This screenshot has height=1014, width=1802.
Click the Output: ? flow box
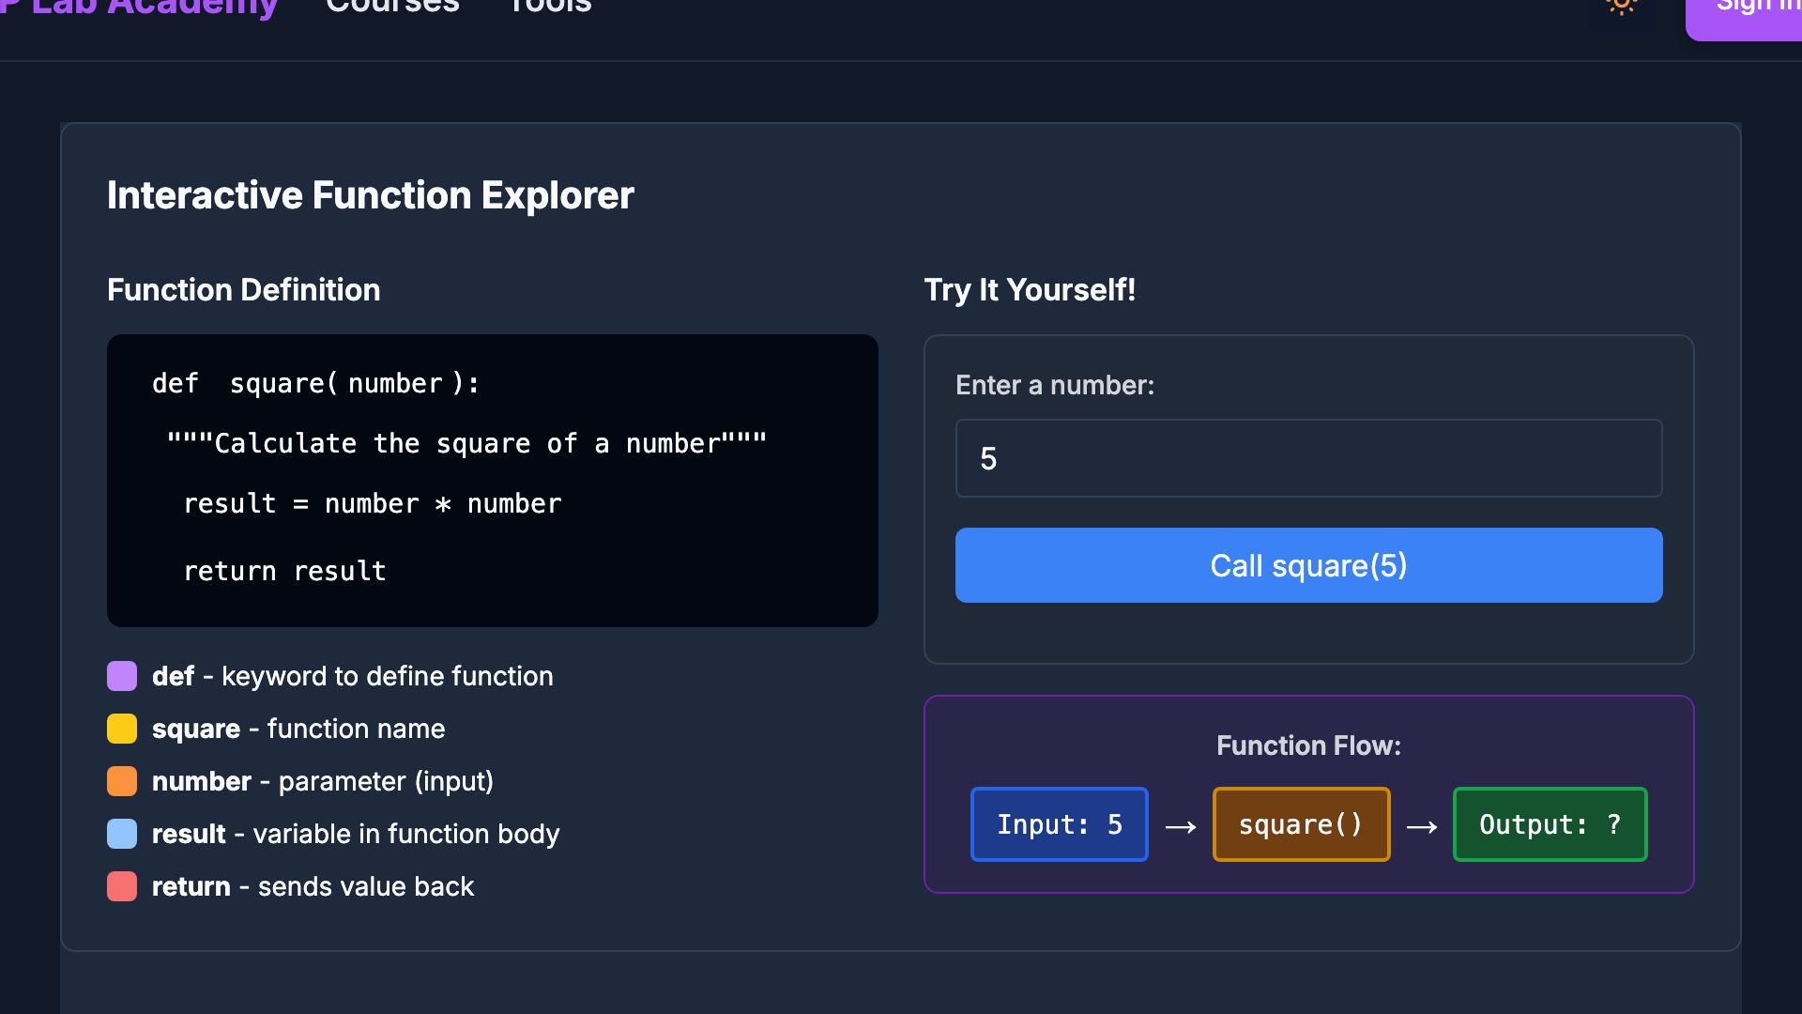(x=1550, y=824)
